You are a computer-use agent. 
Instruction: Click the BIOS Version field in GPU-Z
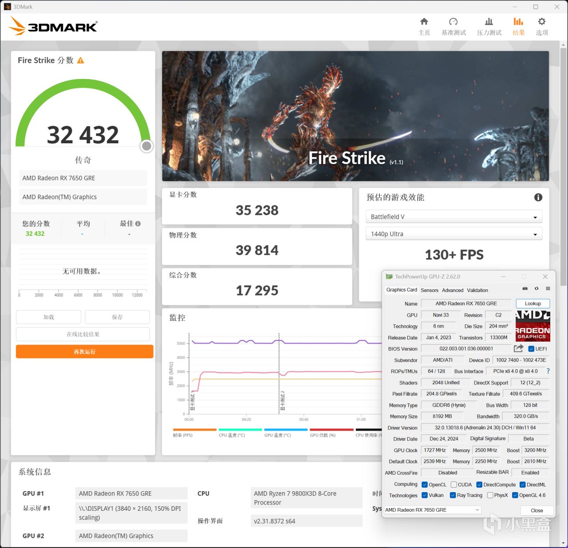(466, 349)
